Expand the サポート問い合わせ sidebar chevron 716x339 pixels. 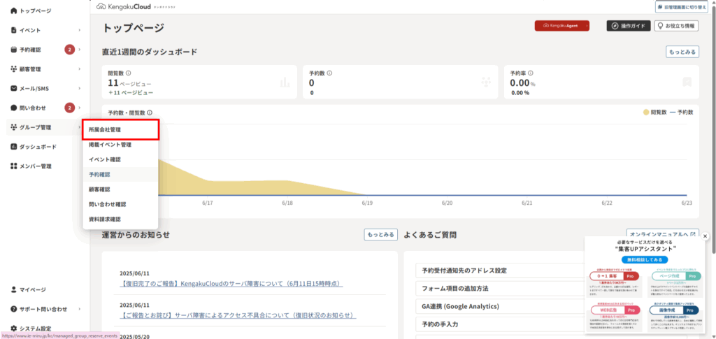(x=80, y=309)
